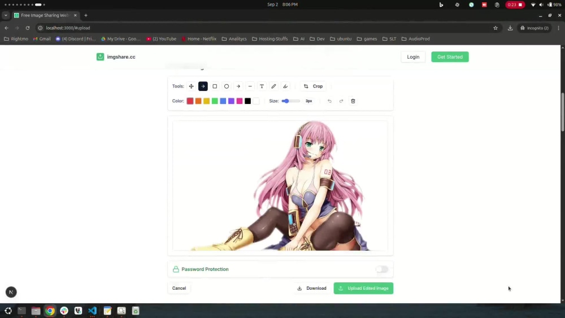Stop the screen recording at 0:23
The height and width of the screenshot is (318, 565).
tap(515, 5)
